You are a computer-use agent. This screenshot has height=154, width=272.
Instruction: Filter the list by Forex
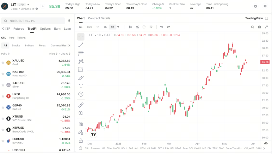42,45
